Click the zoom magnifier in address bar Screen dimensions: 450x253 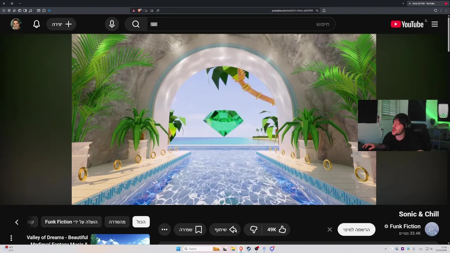tap(158, 11)
